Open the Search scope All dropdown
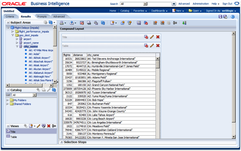The image size is (241, 151). [145, 4]
